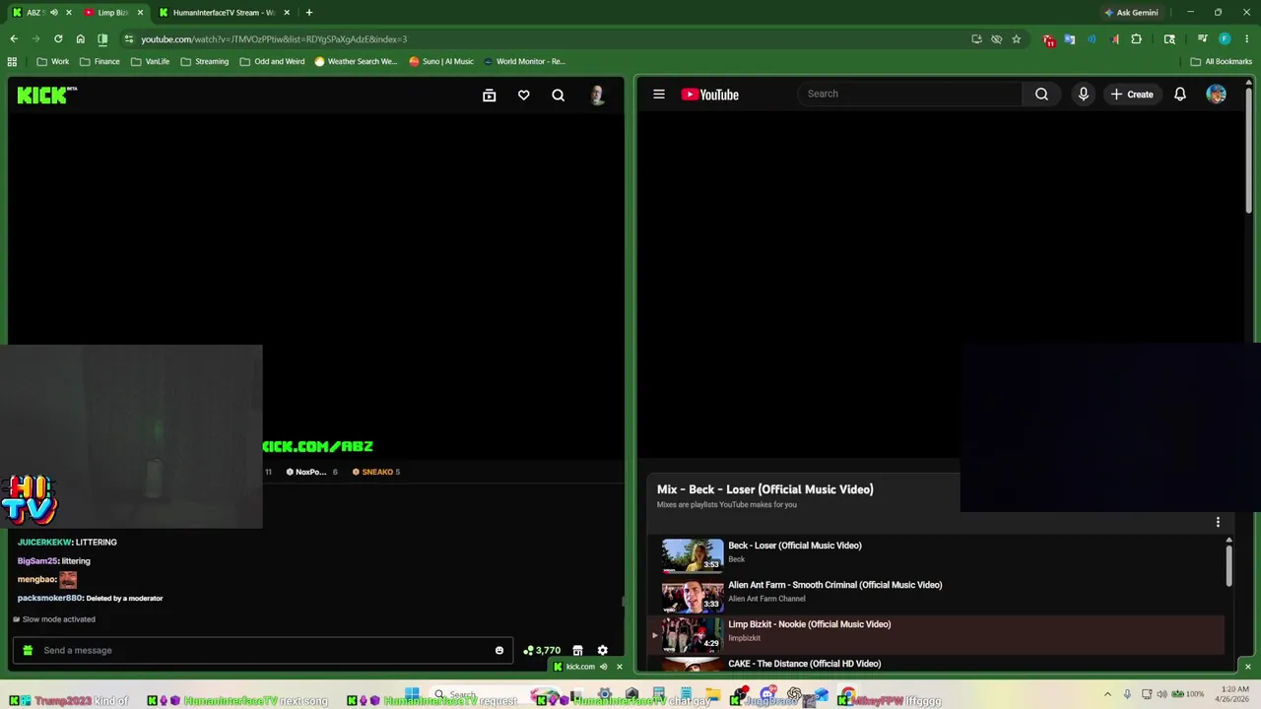Open the mix playlist three-dot options

point(1218,522)
